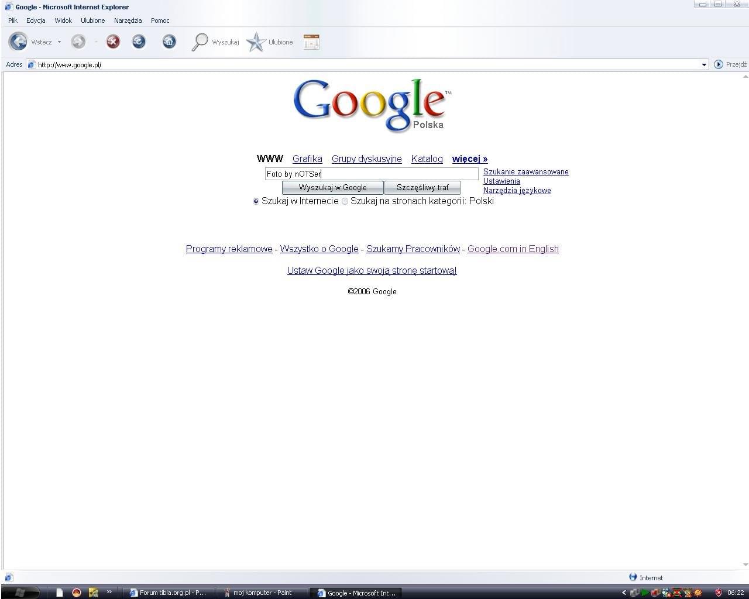The width and height of the screenshot is (749, 599).
Task: Open the address bar dropdown arrow
Action: [705, 64]
